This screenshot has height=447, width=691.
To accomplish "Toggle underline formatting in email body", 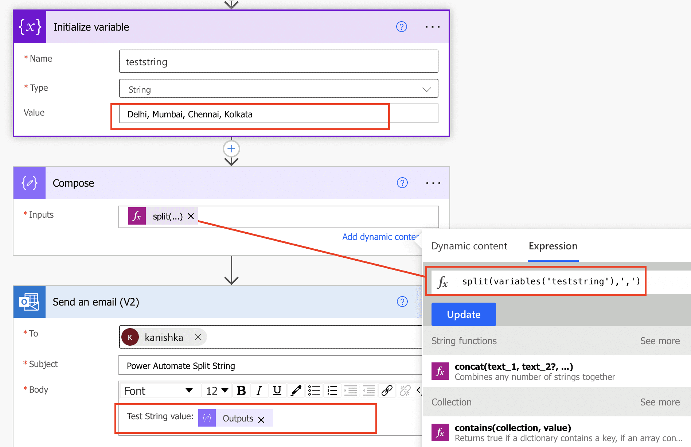I will (x=277, y=391).
